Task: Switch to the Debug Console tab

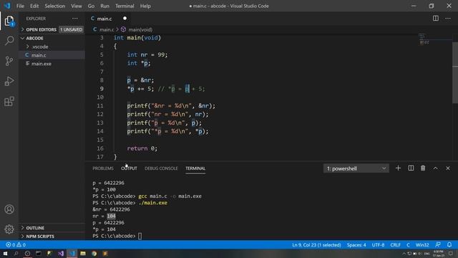Action: [x=161, y=168]
